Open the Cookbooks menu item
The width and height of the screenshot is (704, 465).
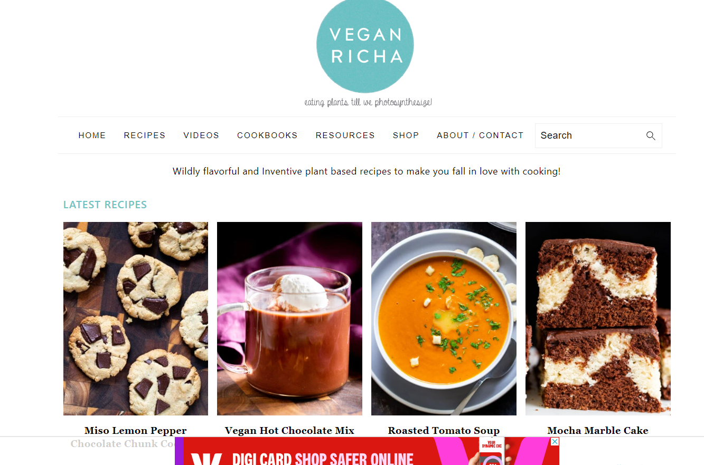pyautogui.click(x=267, y=135)
